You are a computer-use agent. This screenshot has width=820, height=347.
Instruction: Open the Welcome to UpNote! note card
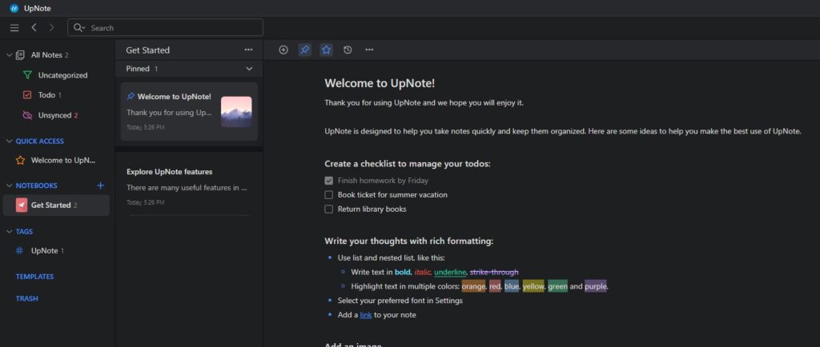click(x=189, y=112)
